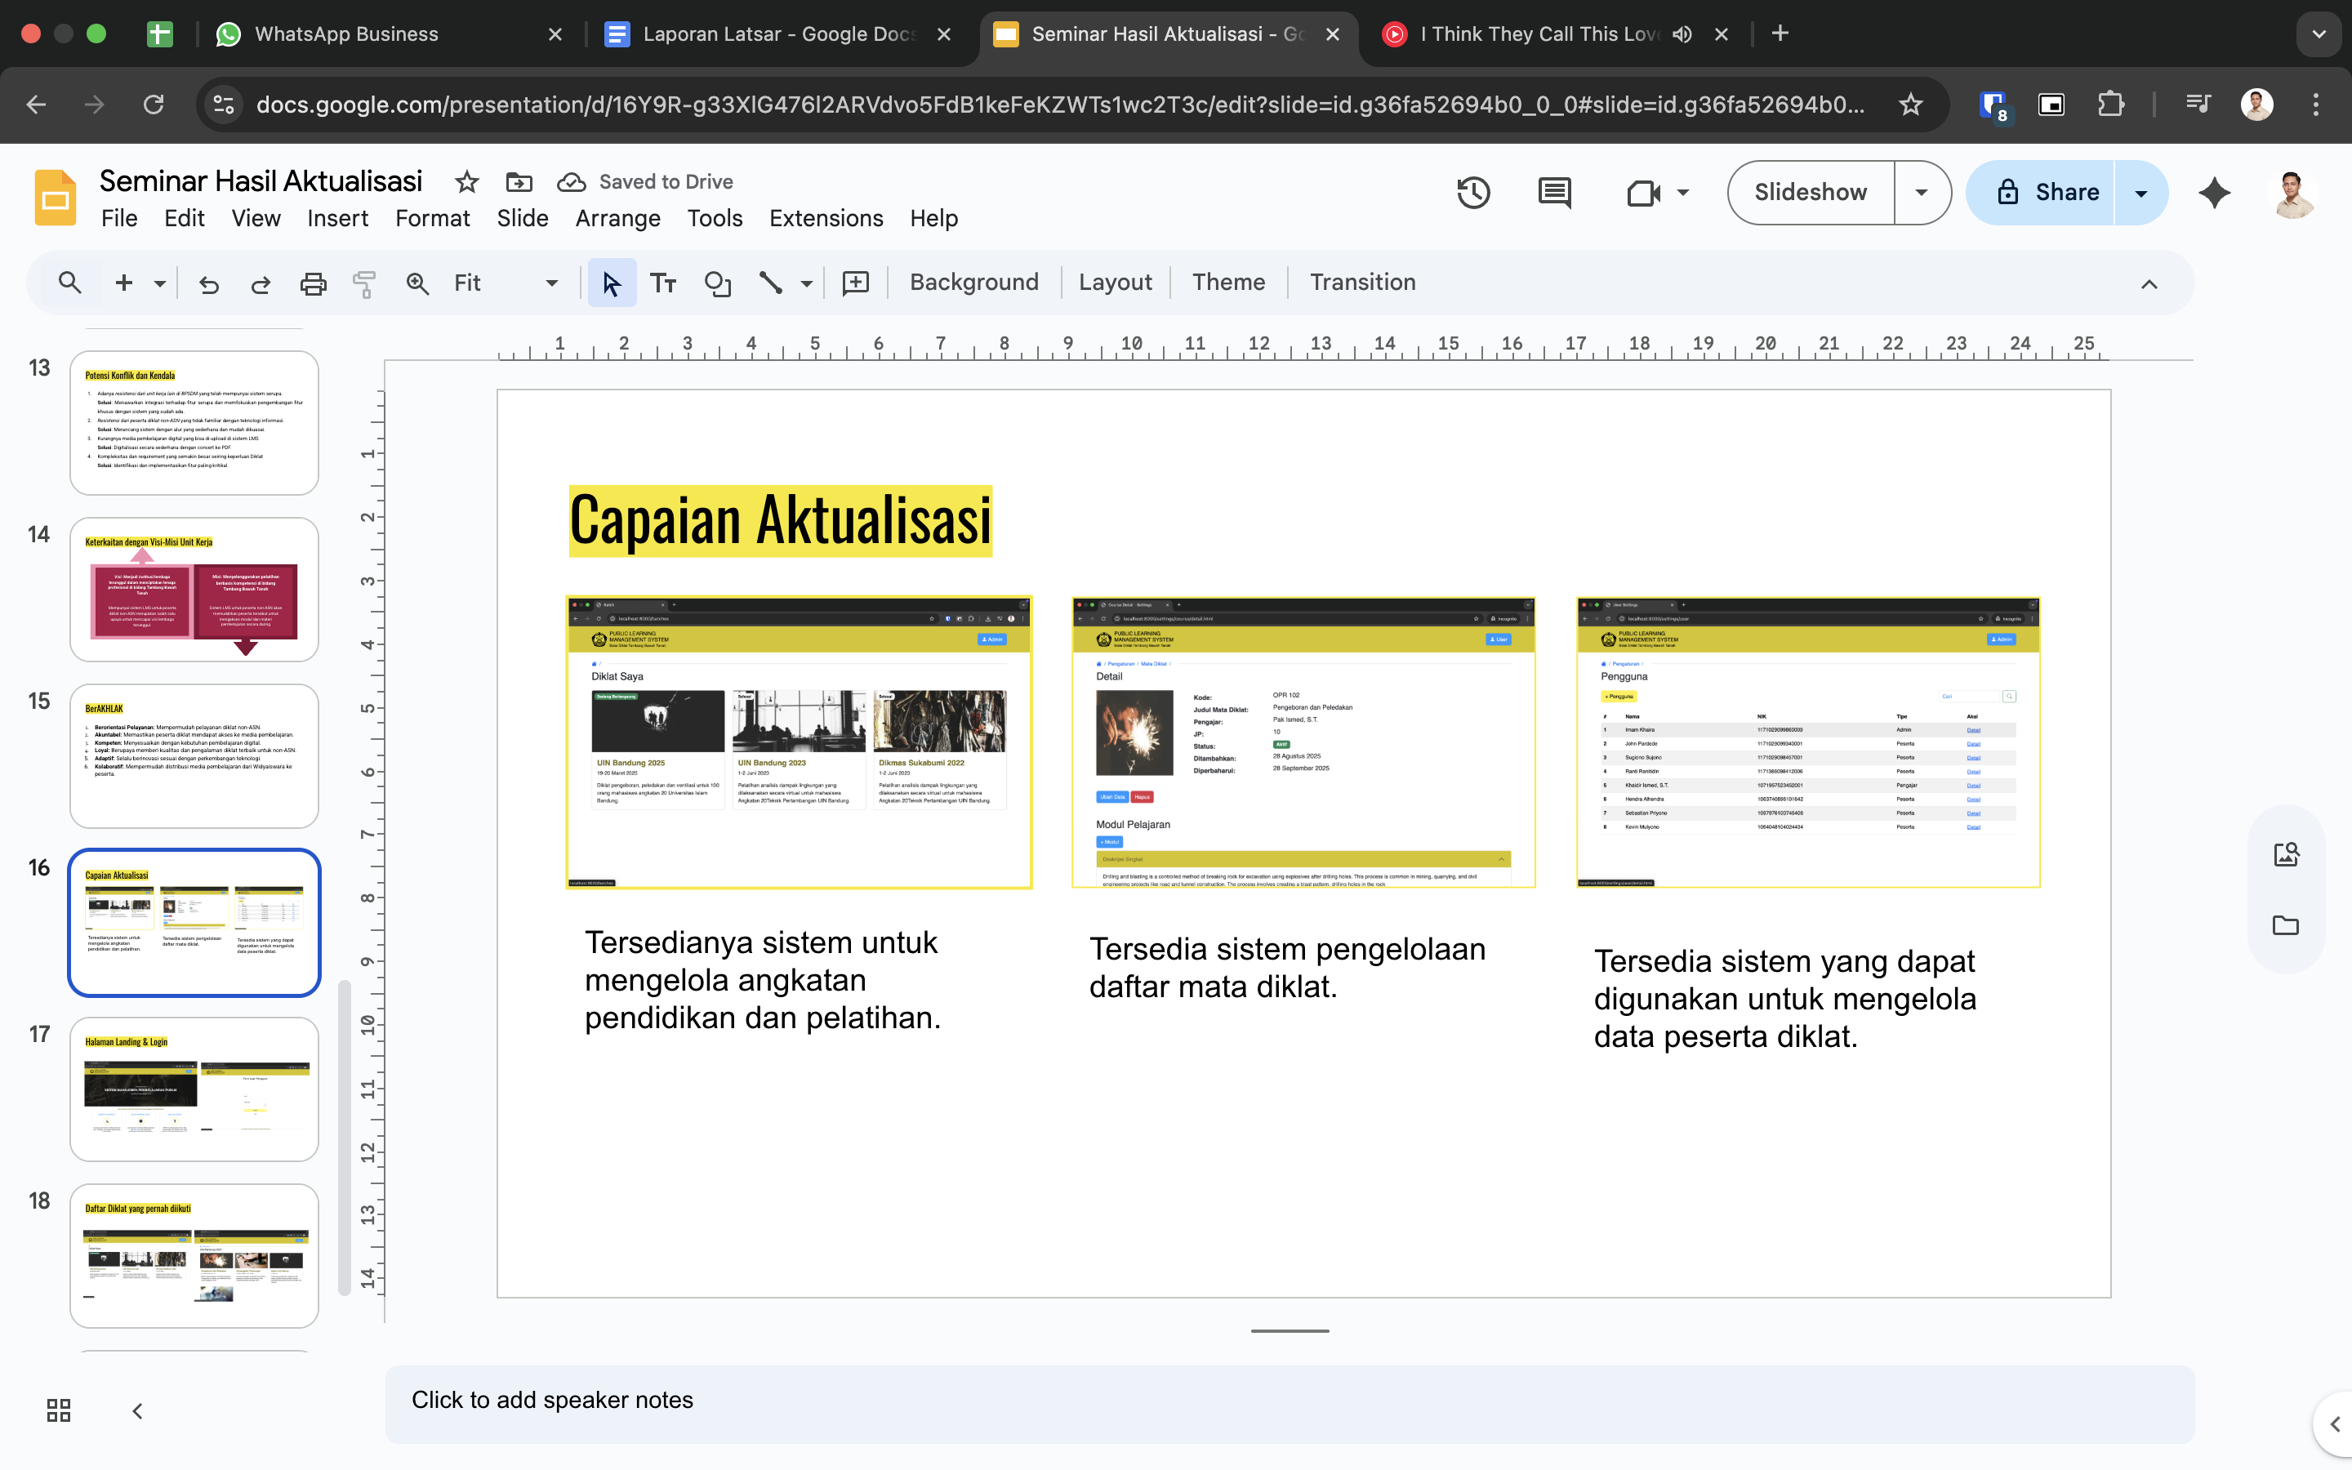2352x1470 pixels.
Task: Open the Arrange menu
Action: point(617,219)
